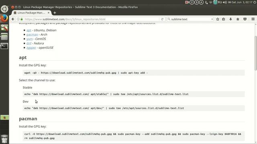Click the Firefox back arrow button
This screenshot has width=257, height=144.
(13, 19)
